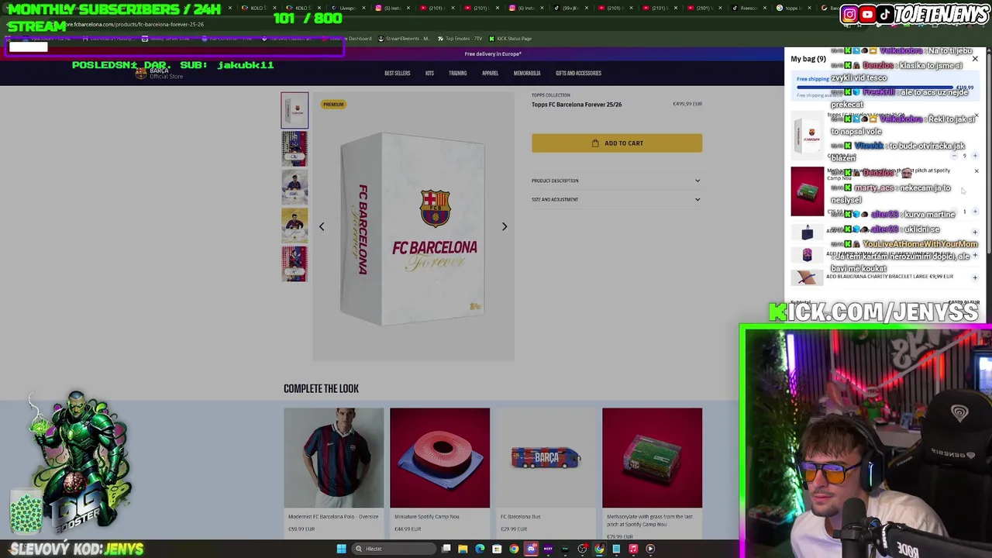992x558 pixels.
Task: Select the first white box thumbnail
Action: (x=294, y=110)
